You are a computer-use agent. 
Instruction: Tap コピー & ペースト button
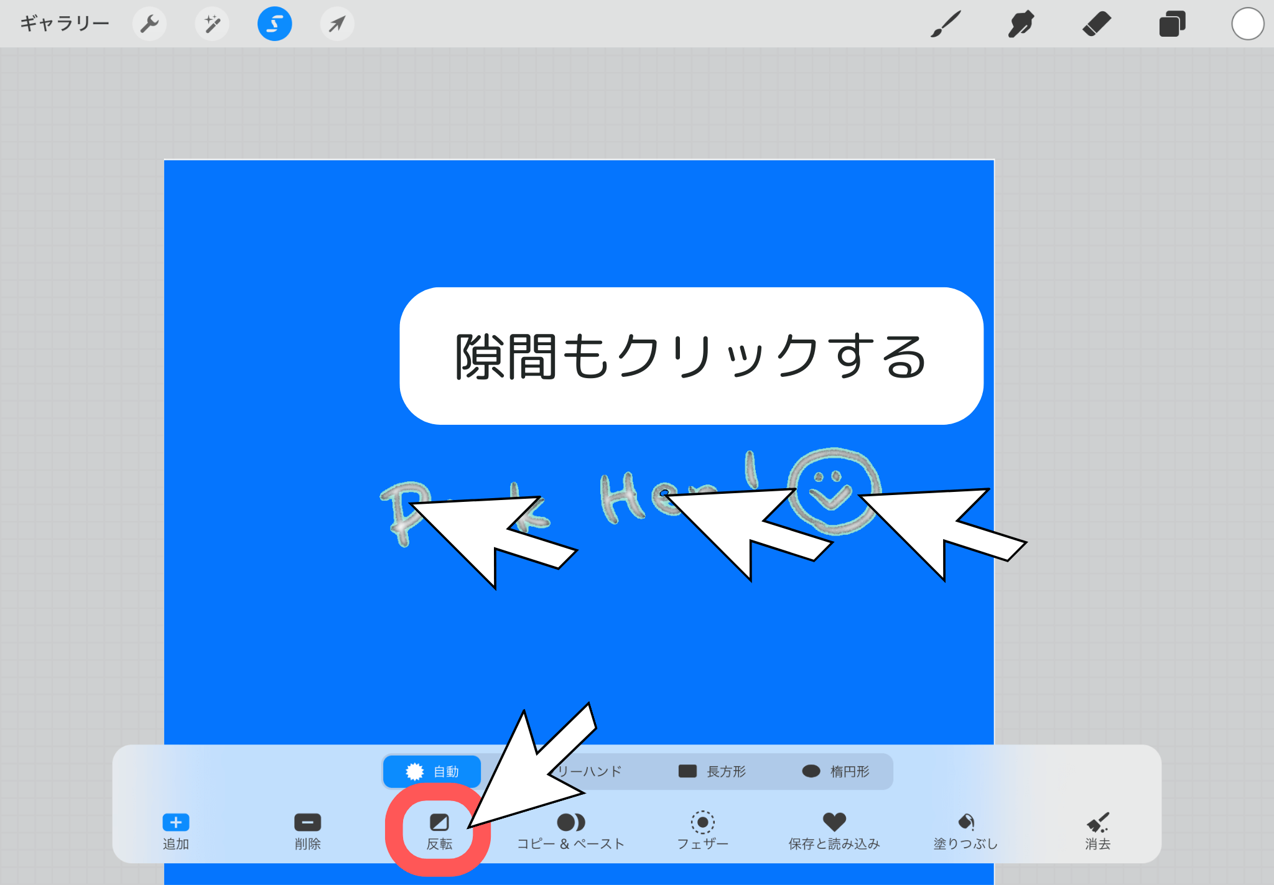[x=570, y=831]
